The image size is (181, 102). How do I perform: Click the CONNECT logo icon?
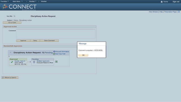click(x=4, y=7)
